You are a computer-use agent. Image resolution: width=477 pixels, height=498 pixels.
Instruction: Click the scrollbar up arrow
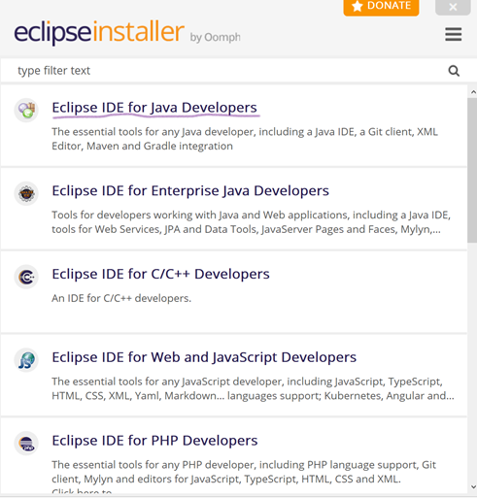point(473,92)
